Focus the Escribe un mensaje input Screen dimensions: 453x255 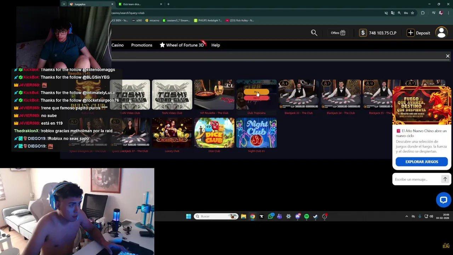(417, 179)
